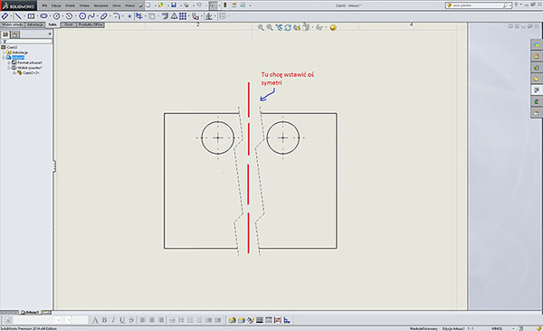The image size is (543, 331).
Task: Expand the Format arkusza1 tree node
Action: [x=9, y=62]
